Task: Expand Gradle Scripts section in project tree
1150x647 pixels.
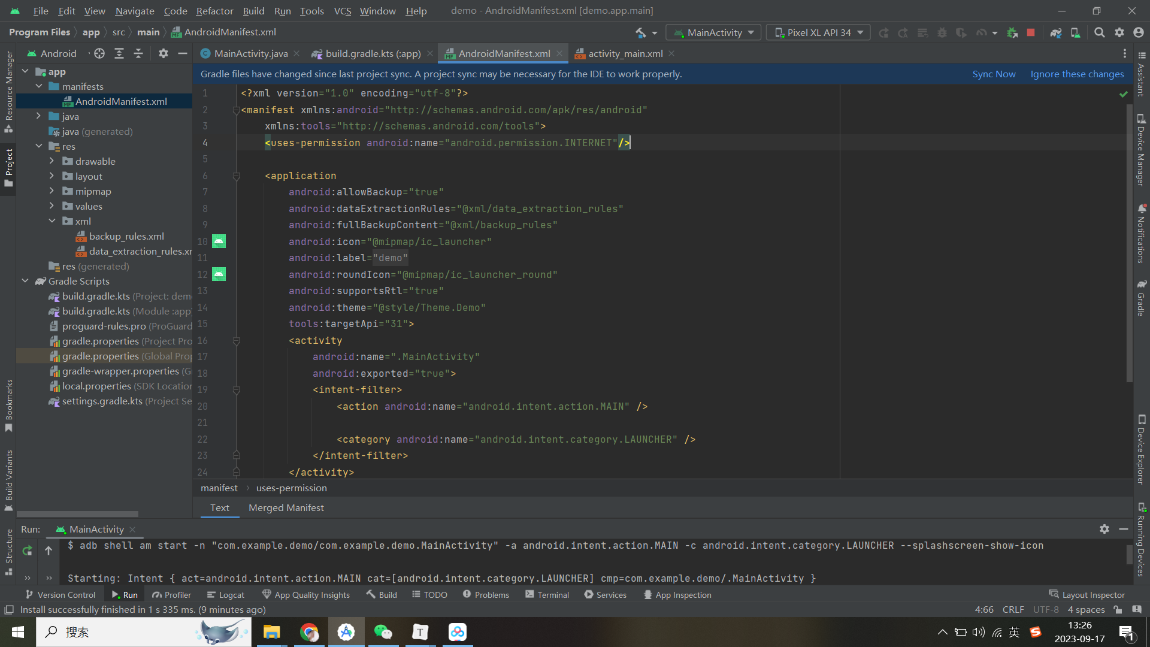Action: point(25,281)
